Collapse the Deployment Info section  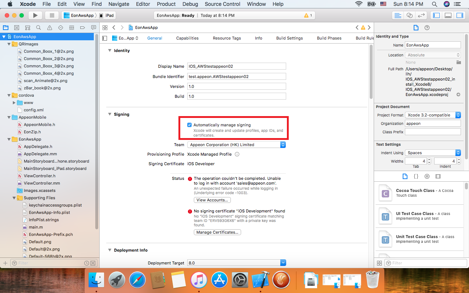click(110, 250)
